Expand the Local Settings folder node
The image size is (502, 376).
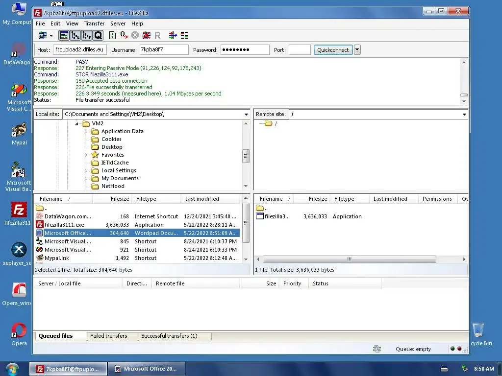click(86, 170)
